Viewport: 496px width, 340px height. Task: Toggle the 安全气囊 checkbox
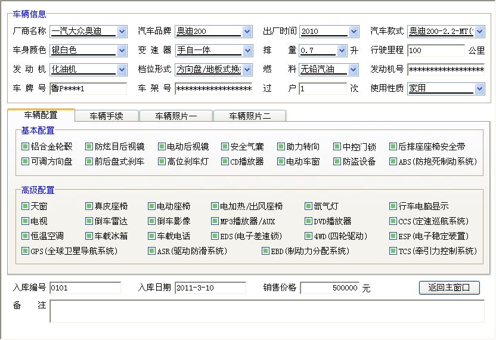(x=225, y=146)
